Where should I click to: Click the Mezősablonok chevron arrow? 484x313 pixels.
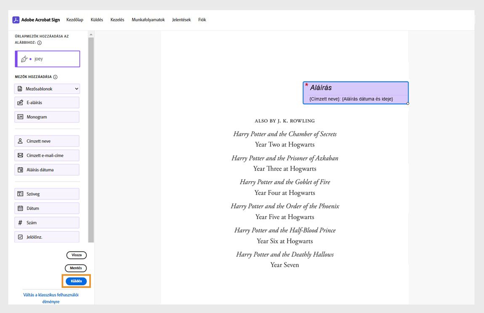(x=76, y=89)
